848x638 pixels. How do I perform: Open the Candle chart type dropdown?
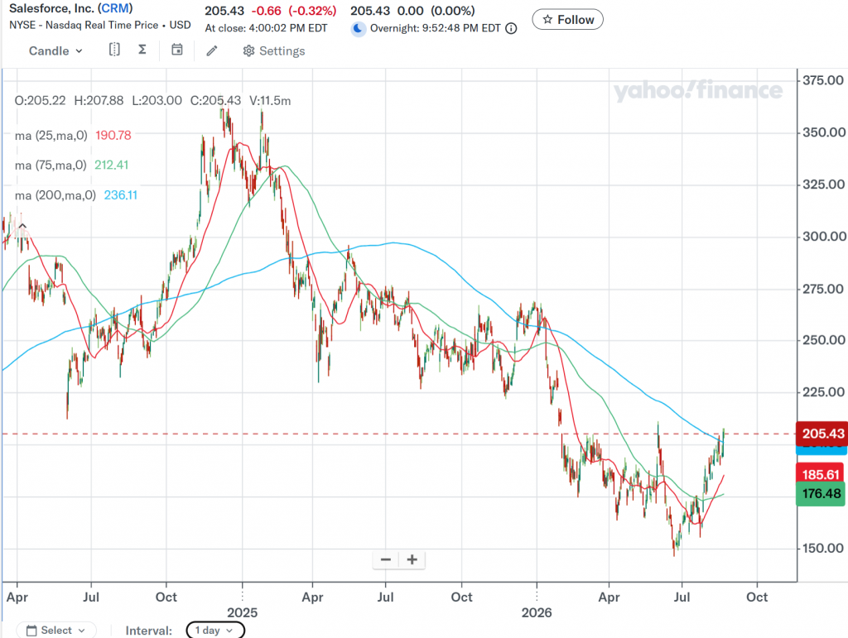point(55,50)
